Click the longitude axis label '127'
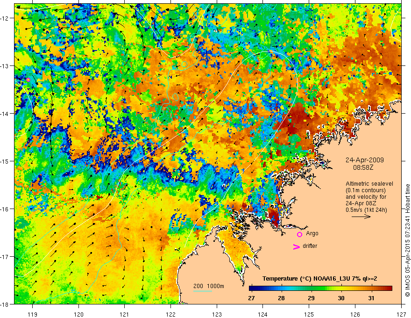The height and width of the screenshot is (318, 411). click(x=401, y=314)
